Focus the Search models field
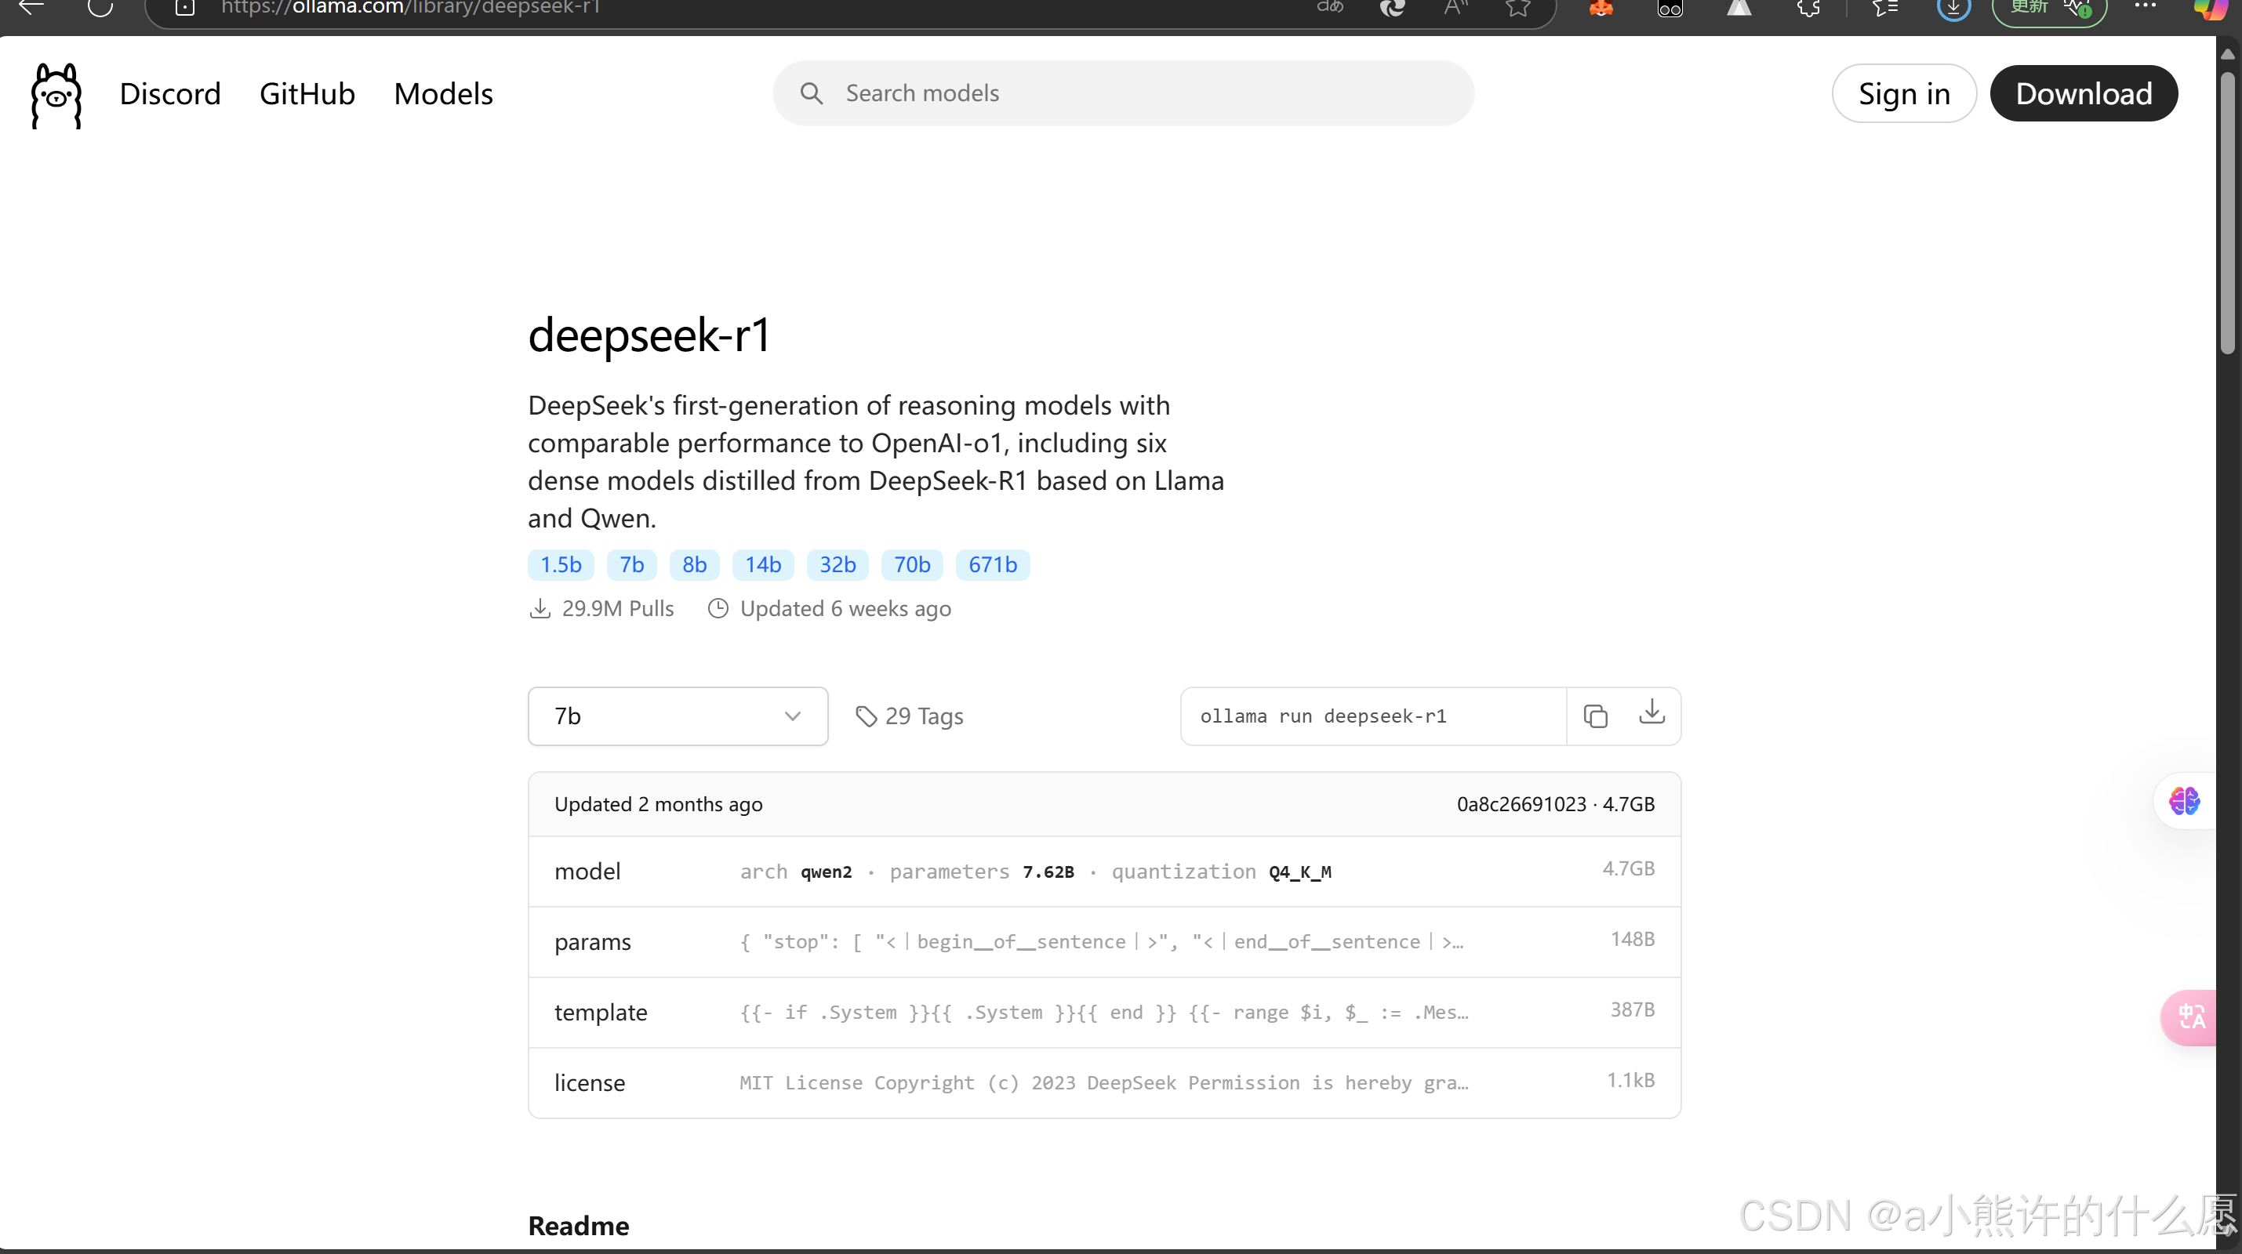The height and width of the screenshot is (1254, 2242). (1123, 93)
